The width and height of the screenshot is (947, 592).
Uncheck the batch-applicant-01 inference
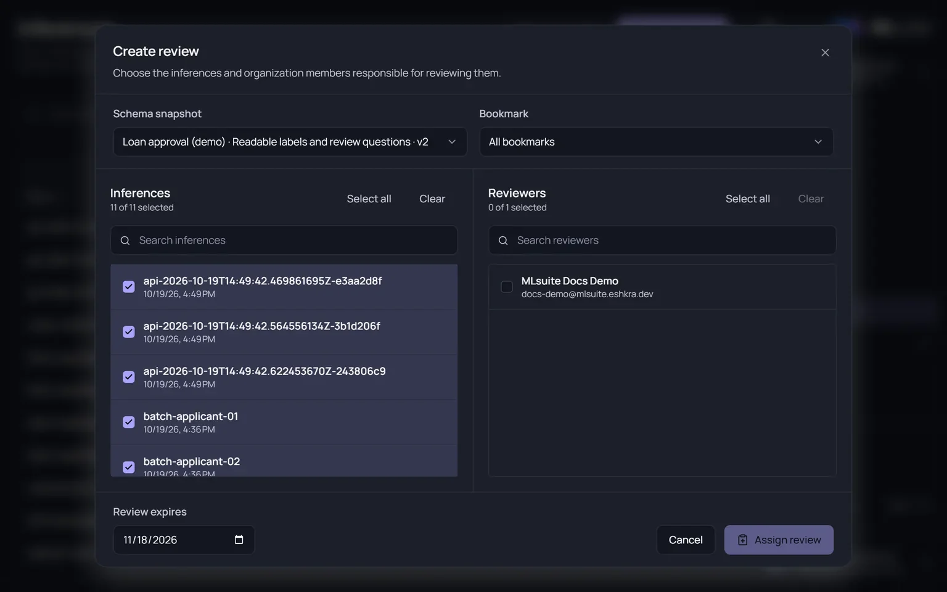pyautogui.click(x=129, y=422)
